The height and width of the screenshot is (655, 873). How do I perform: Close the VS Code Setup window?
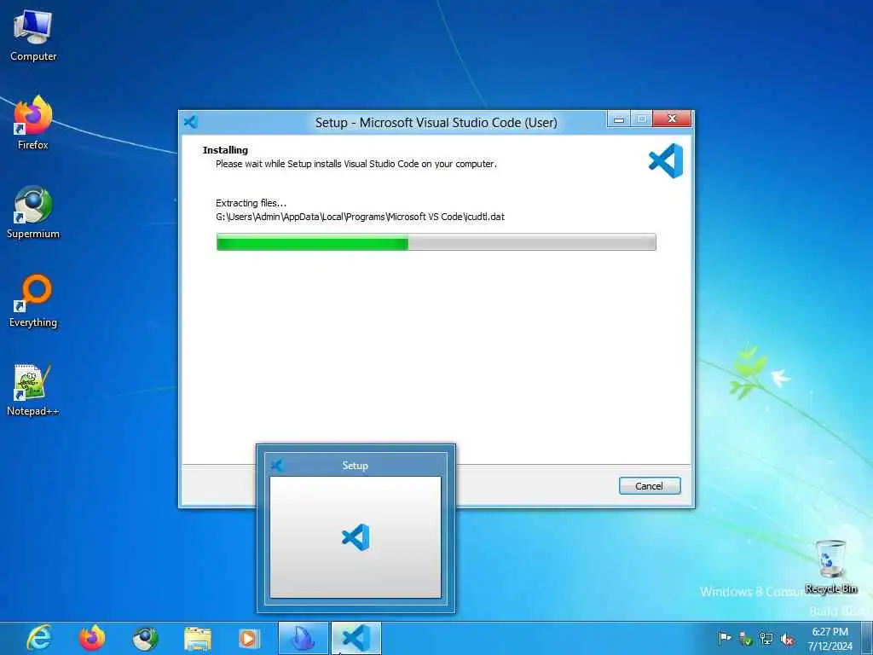pos(672,119)
